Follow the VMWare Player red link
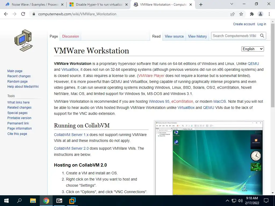This screenshot has width=275, height=206. tap(151, 76)
